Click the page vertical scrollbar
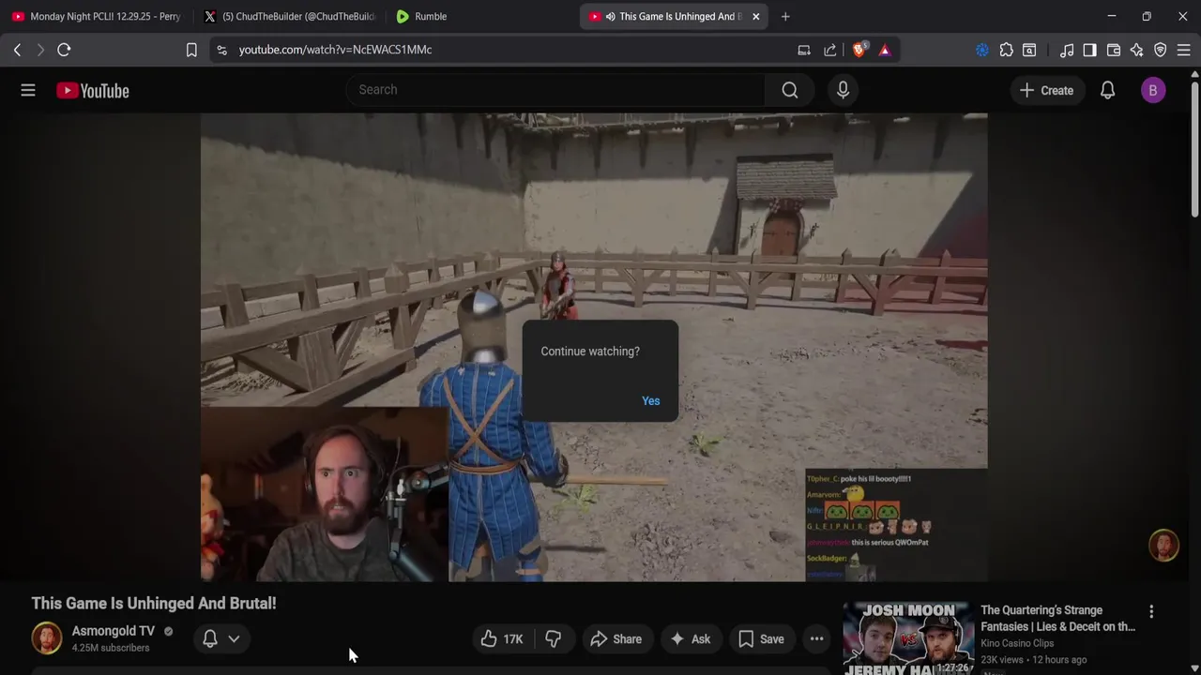This screenshot has width=1201, height=675. pyautogui.click(x=1194, y=150)
